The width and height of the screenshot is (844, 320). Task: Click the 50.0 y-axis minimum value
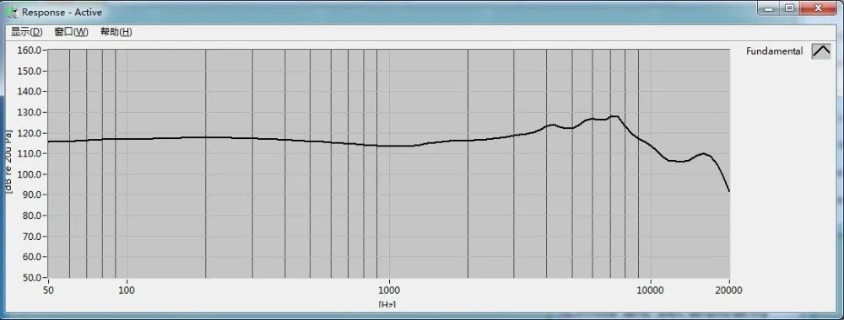tap(32, 278)
